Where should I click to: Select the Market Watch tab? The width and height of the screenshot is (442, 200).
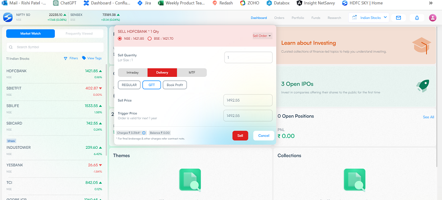coord(30,34)
